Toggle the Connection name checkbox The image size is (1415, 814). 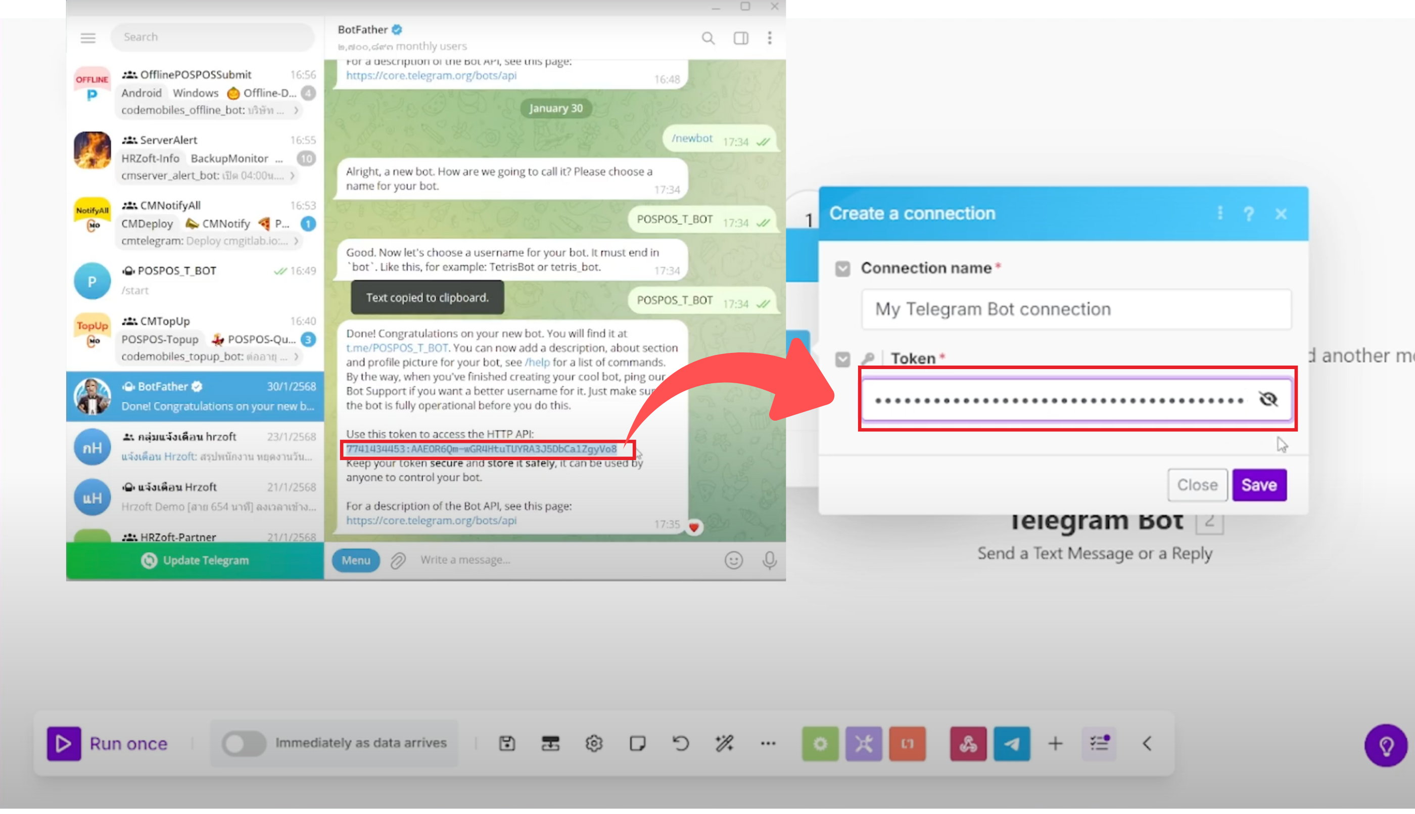(842, 269)
